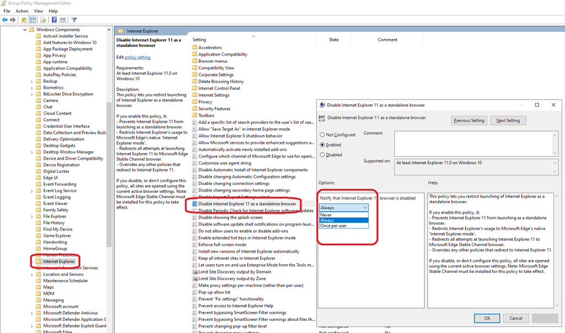
Task: Click the Next Setting button
Action: 508,121
